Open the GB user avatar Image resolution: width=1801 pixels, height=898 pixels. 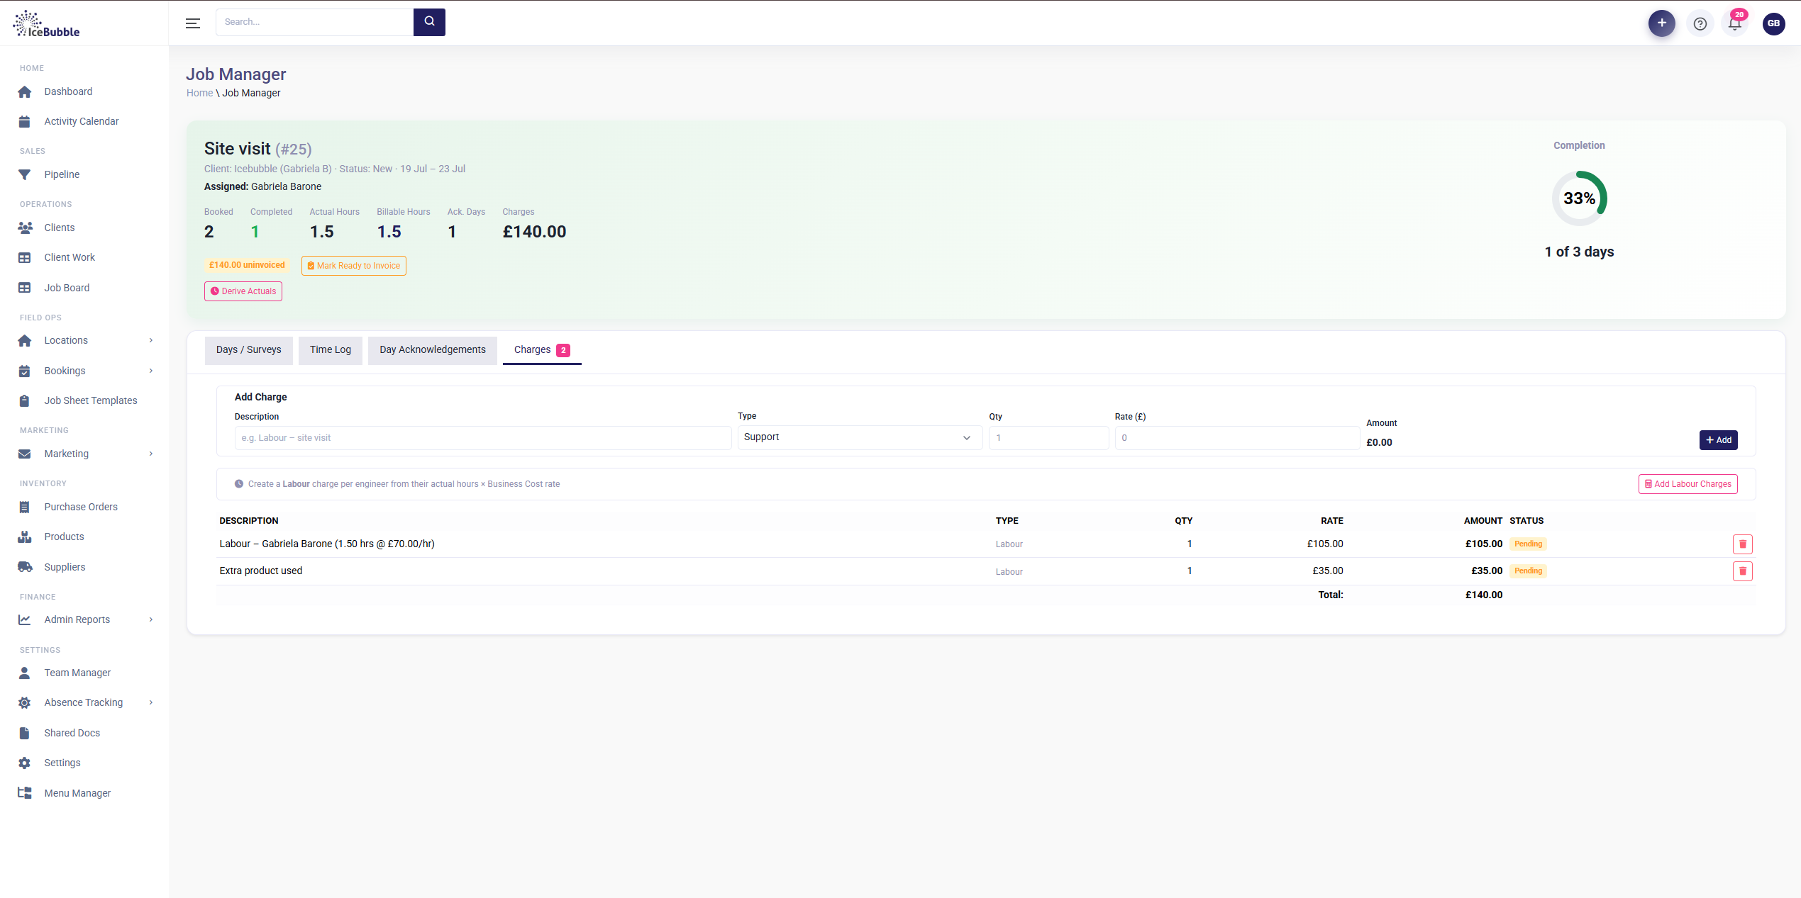(1773, 23)
